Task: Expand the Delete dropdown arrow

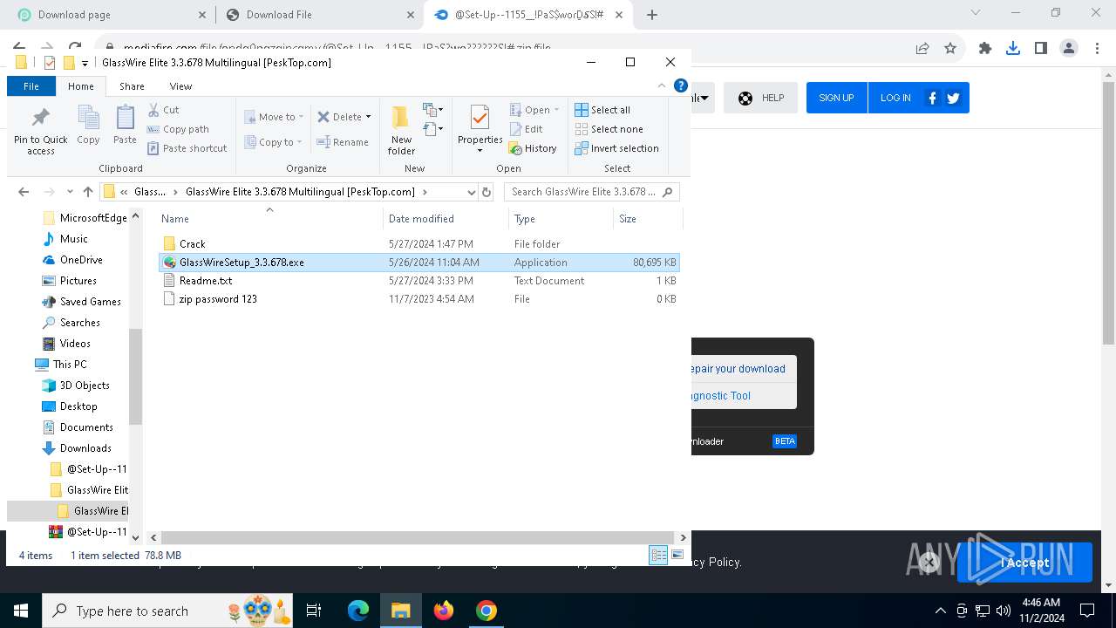Action: [x=368, y=117]
